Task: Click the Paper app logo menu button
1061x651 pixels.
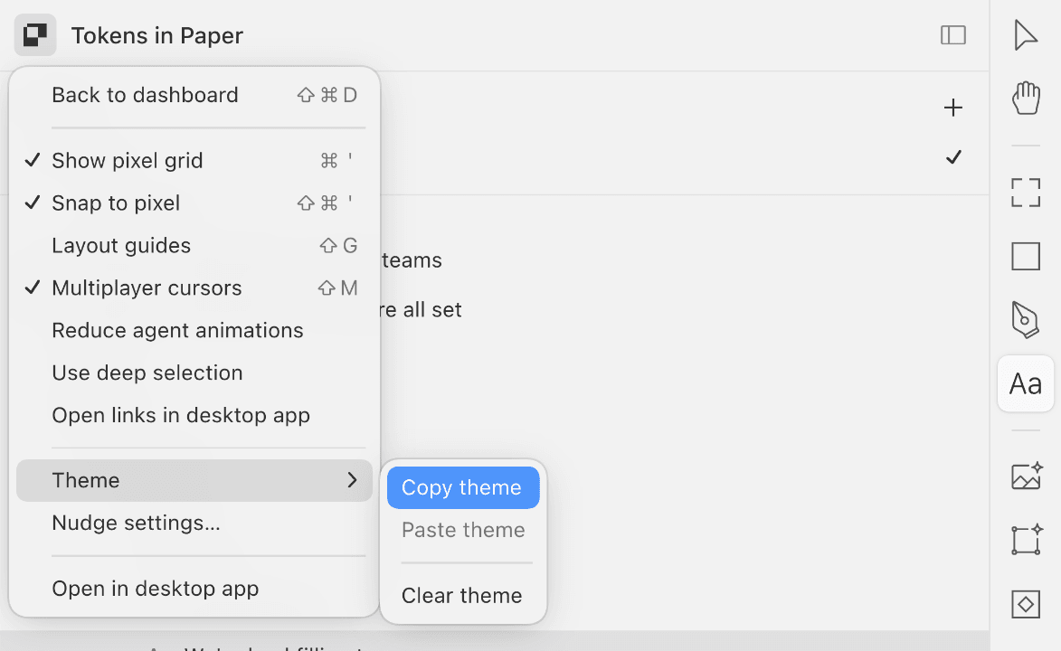Action: [x=35, y=35]
